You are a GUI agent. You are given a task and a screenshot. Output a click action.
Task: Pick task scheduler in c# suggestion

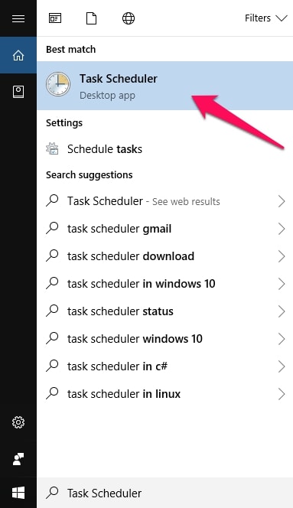164,366
